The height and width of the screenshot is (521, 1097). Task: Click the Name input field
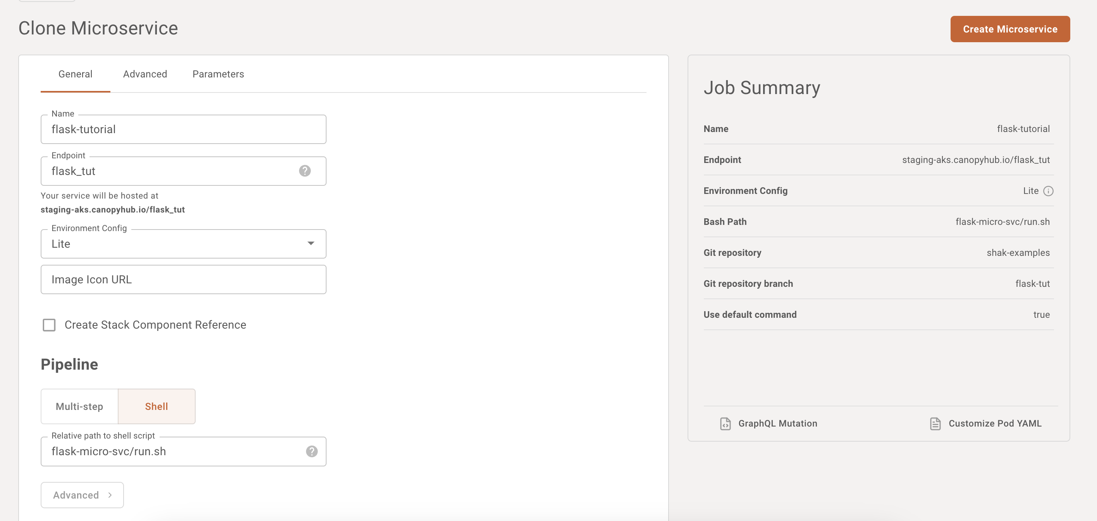click(x=184, y=129)
